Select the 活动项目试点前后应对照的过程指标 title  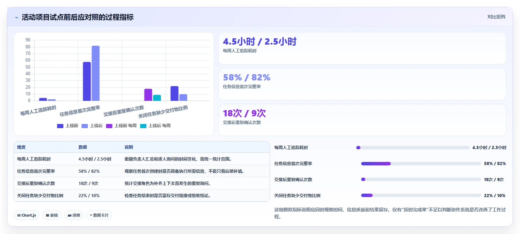click(78, 17)
